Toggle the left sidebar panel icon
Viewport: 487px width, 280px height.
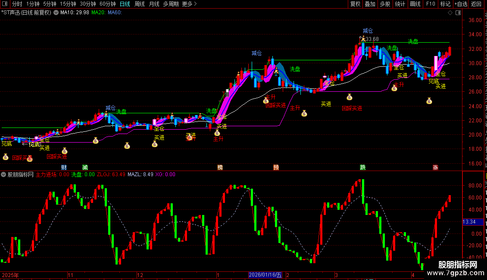[5, 4]
